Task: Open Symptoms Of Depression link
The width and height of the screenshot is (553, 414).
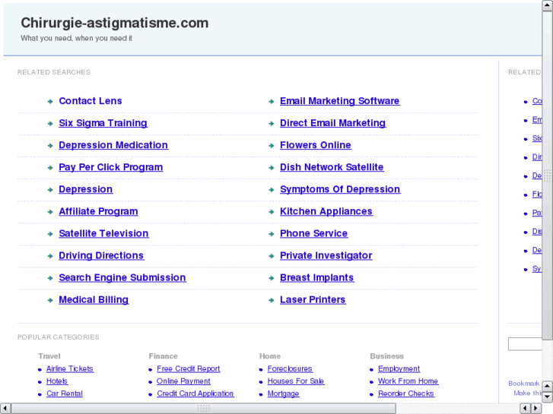Action: (x=340, y=190)
